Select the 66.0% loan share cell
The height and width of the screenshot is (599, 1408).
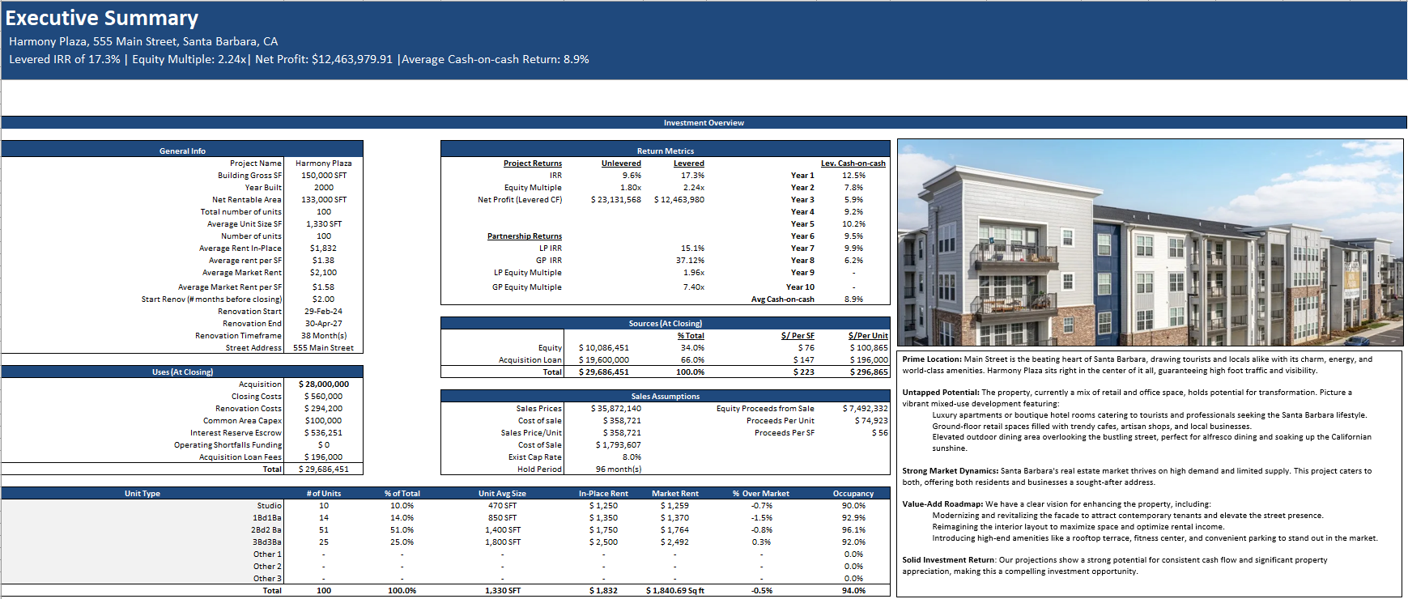692,360
